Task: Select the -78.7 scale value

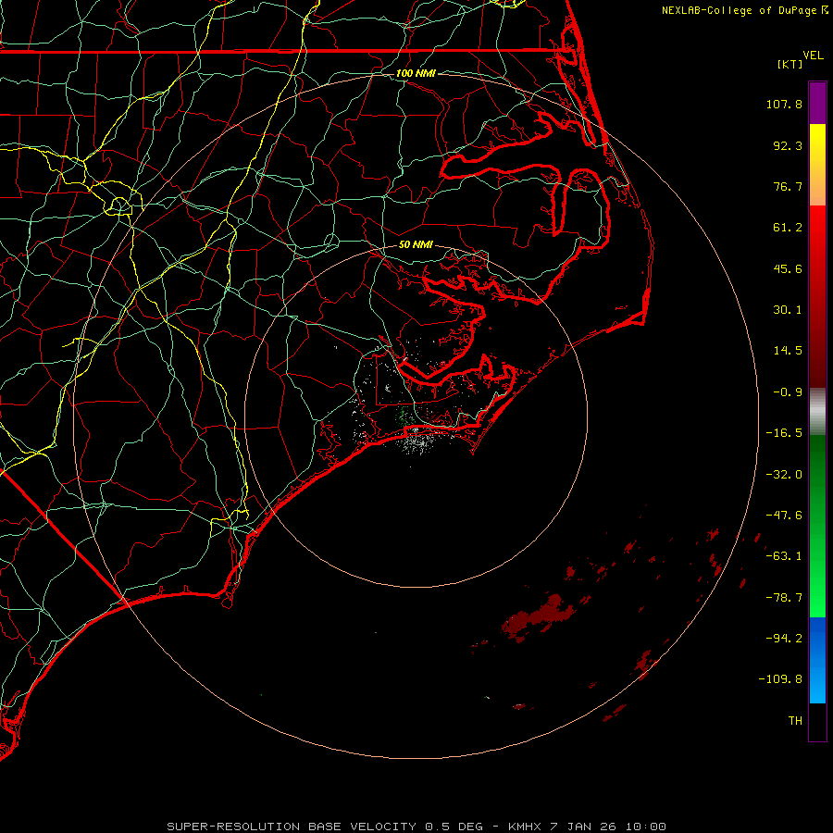Action: pyautogui.click(x=784, y=598)
